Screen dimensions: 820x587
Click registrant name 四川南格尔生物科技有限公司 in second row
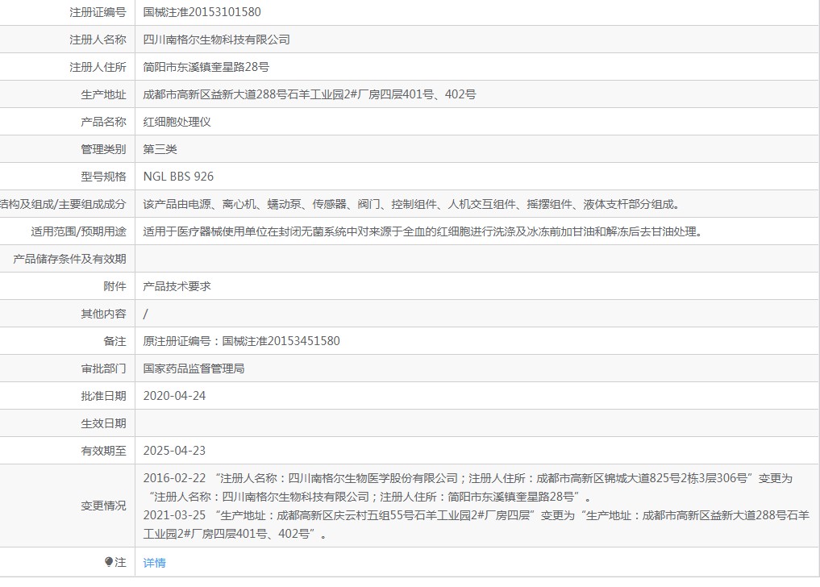pyautogui.click(x=216, y=40)
